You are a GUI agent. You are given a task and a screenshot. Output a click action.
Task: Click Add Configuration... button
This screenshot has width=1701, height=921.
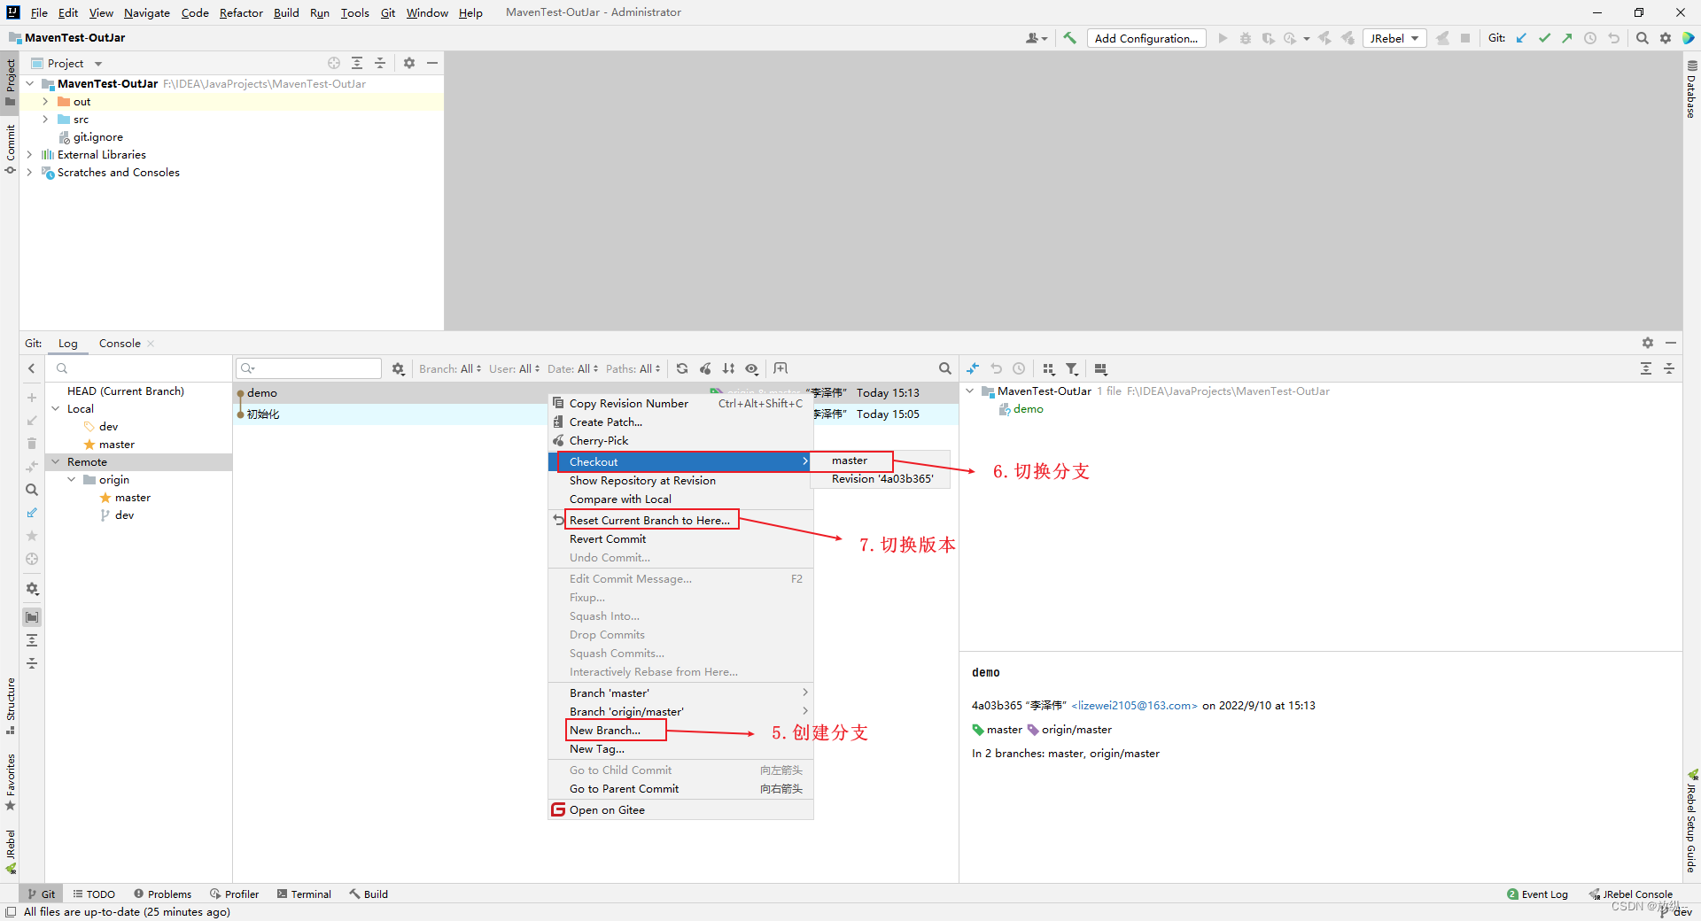[x=1146, y=38]
